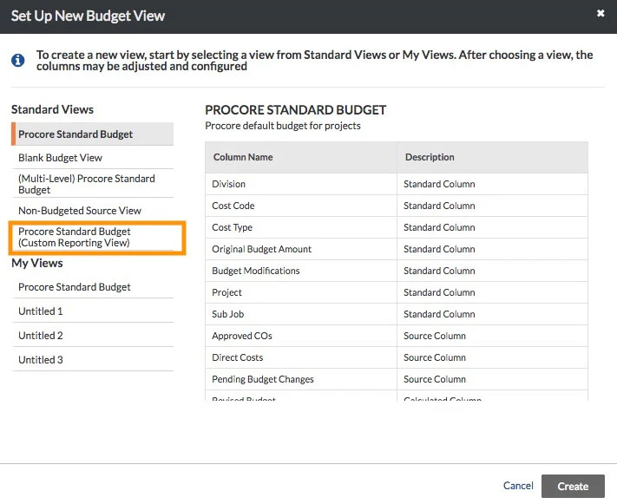
Task: Select Procore Standard Budget under My Views
Action: click(x=93, y=287)
